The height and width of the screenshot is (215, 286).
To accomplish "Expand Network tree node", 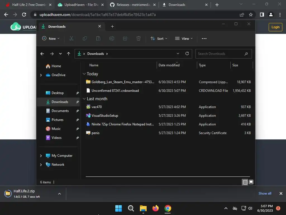I will [x=41, y=165].
